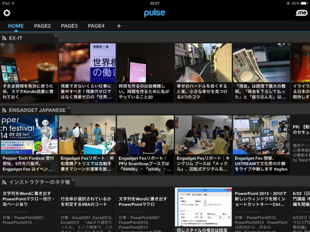The height and width of the screenshot is (232, 310).
Task: Switch to the PAGE2 tab
Action: pos(42,26)
